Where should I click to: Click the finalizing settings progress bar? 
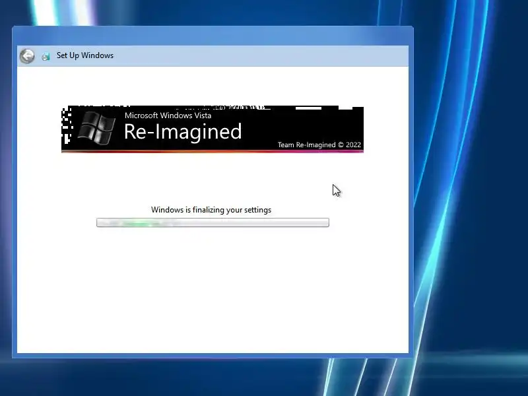(213, 222)
